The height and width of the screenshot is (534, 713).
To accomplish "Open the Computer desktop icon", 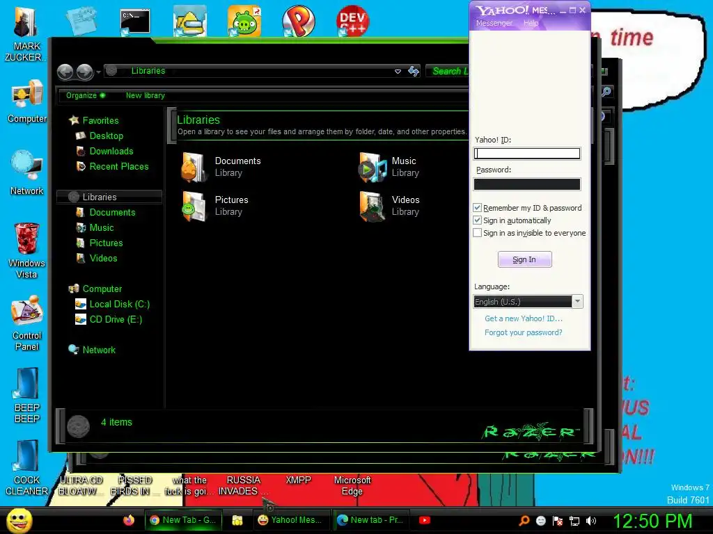I will 27,102.
